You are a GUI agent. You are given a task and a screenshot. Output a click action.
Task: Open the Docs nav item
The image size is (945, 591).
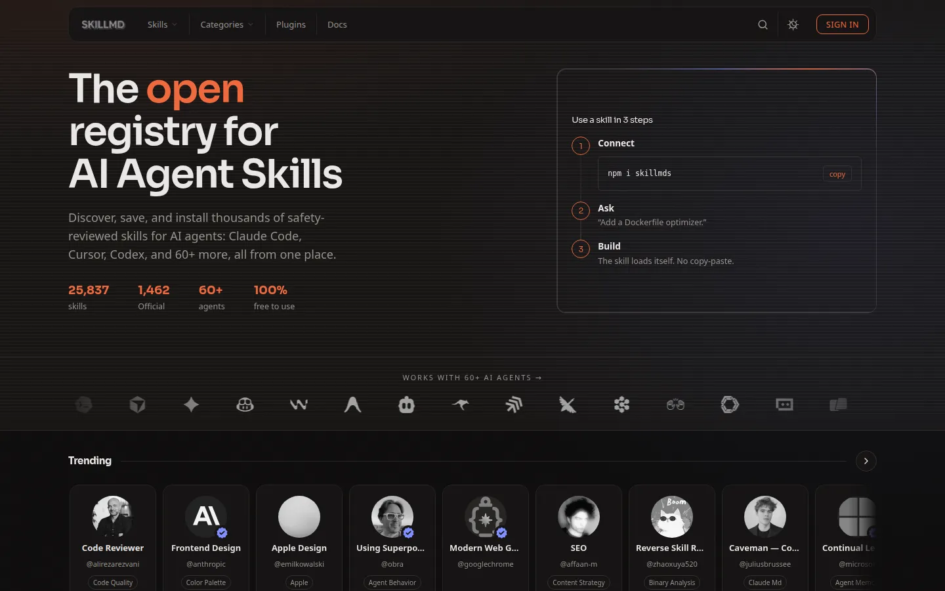(337, 24)
